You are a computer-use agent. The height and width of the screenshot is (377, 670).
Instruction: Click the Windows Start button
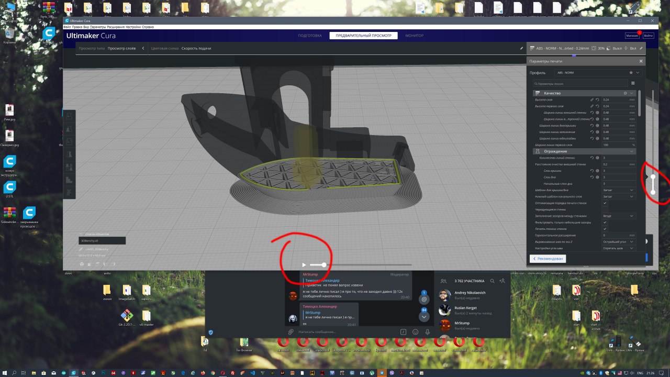click(x=5, y=372)
